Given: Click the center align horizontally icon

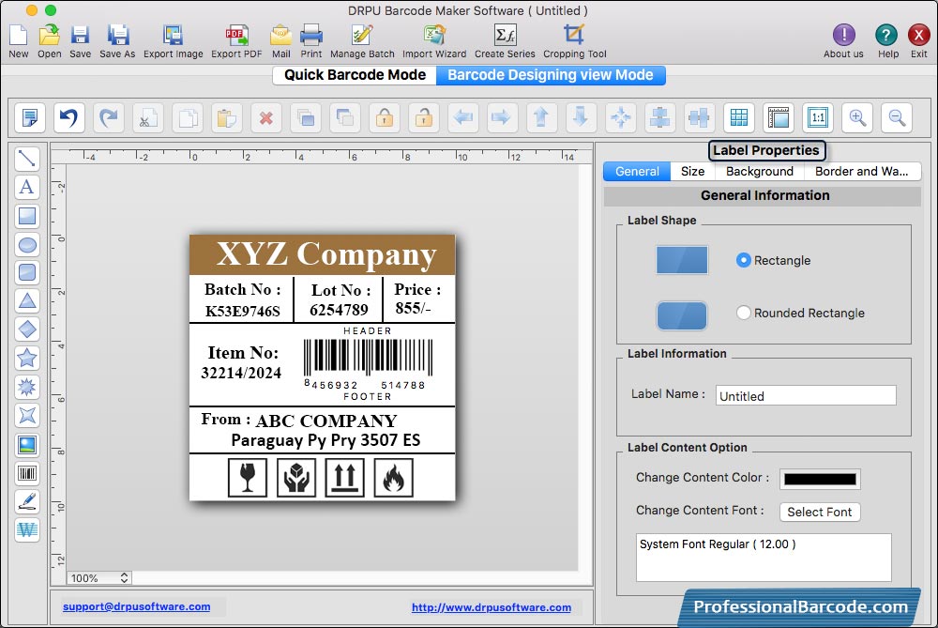Looking at the screenshot, I should pyautogui.click(x=659, y=117).
